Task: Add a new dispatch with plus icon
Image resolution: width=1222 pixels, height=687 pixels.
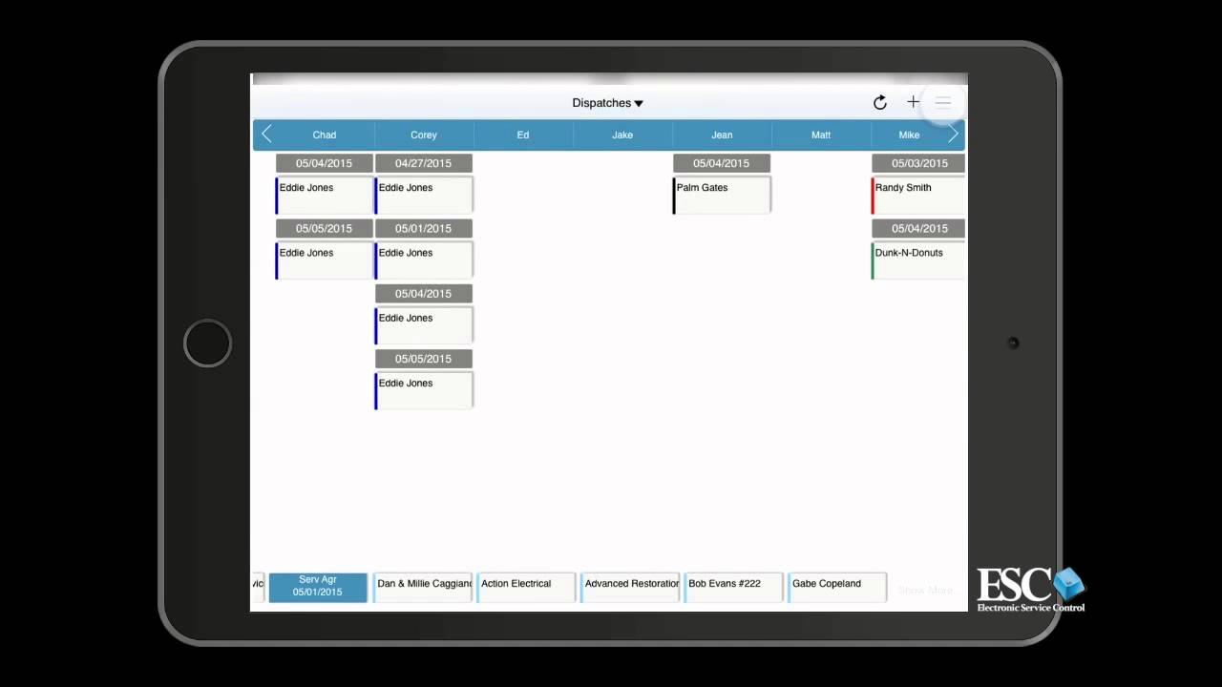Action: coord(913,101)
